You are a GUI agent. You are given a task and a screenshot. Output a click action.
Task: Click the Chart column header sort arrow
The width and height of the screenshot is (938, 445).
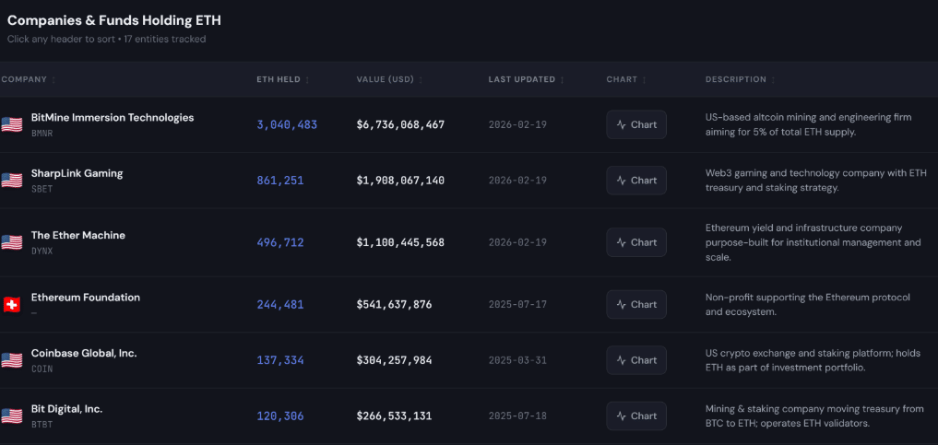[x=643, y=80]
